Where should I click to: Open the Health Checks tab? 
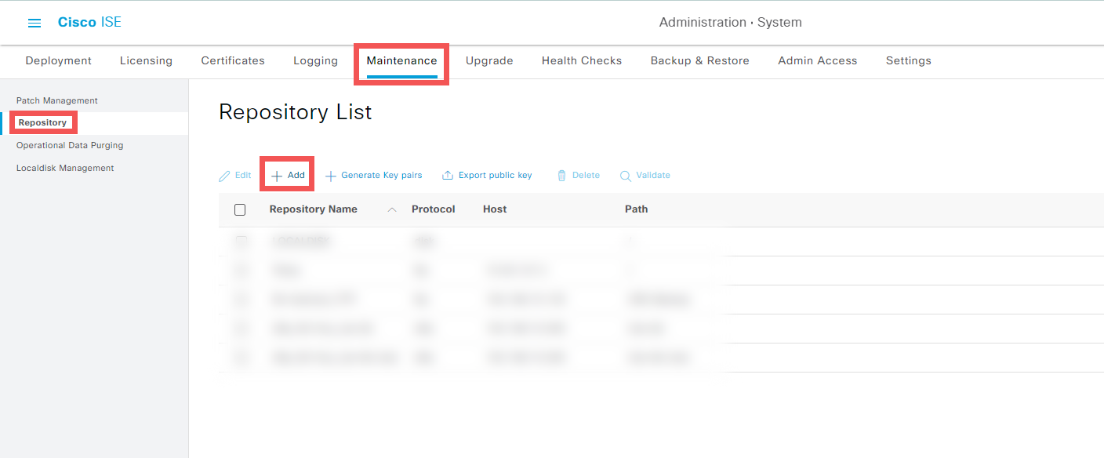tap(581, 60)
